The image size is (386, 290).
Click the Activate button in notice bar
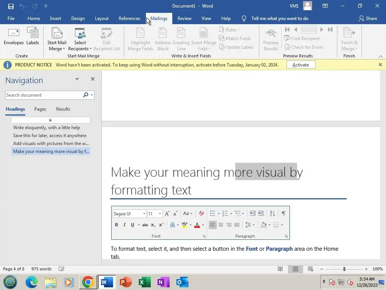[x=300, y=65]
